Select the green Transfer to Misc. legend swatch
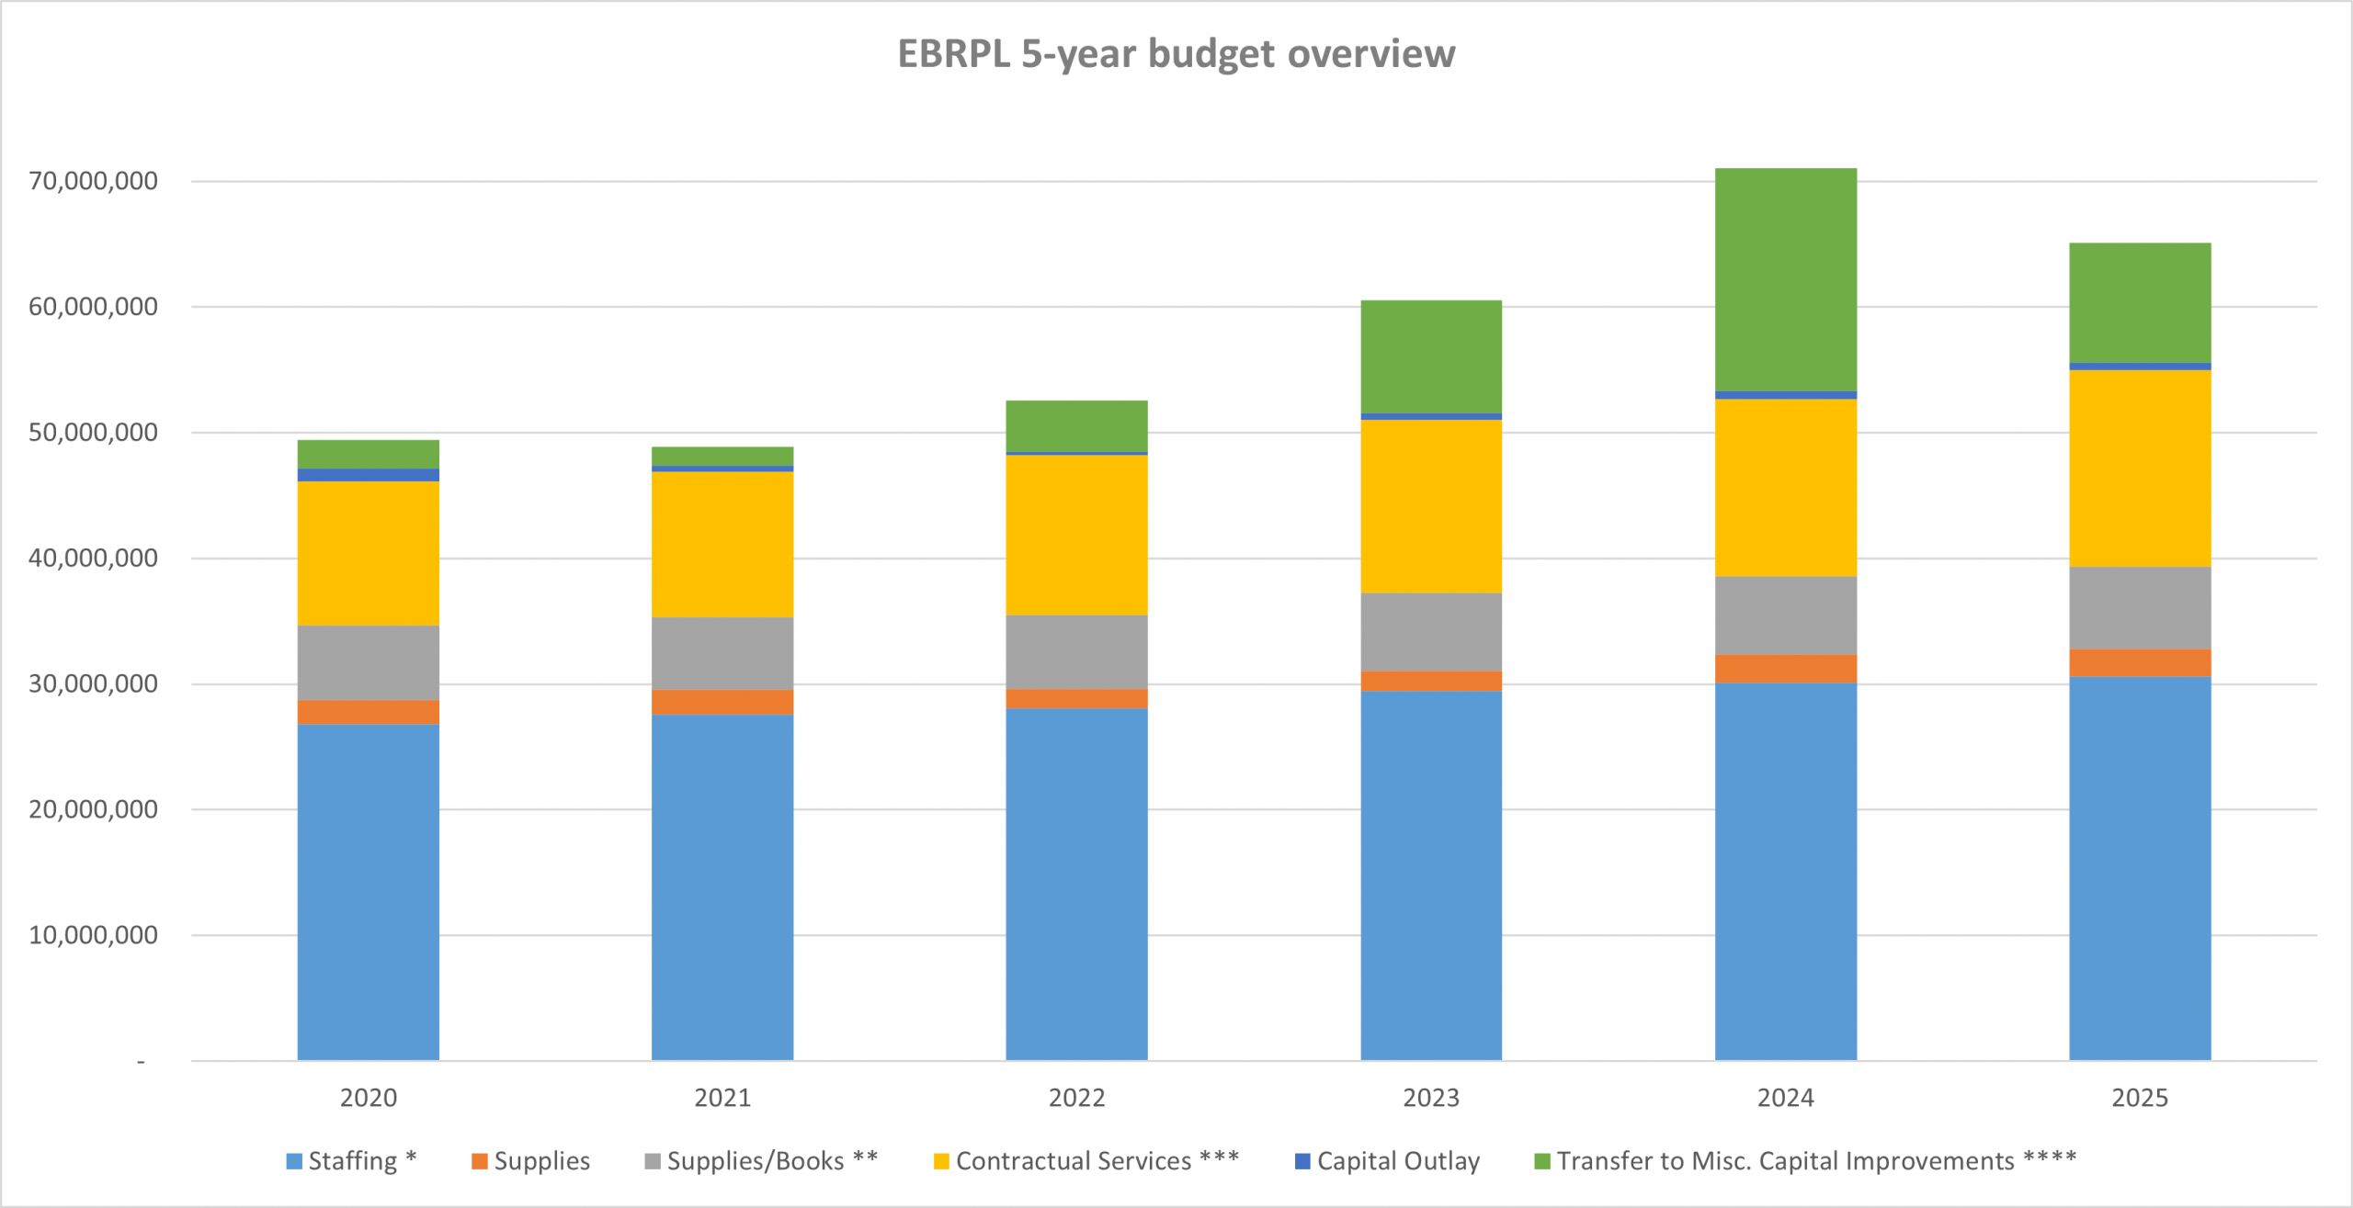2353x1208 pixels. click(x=1542, y=1161)
